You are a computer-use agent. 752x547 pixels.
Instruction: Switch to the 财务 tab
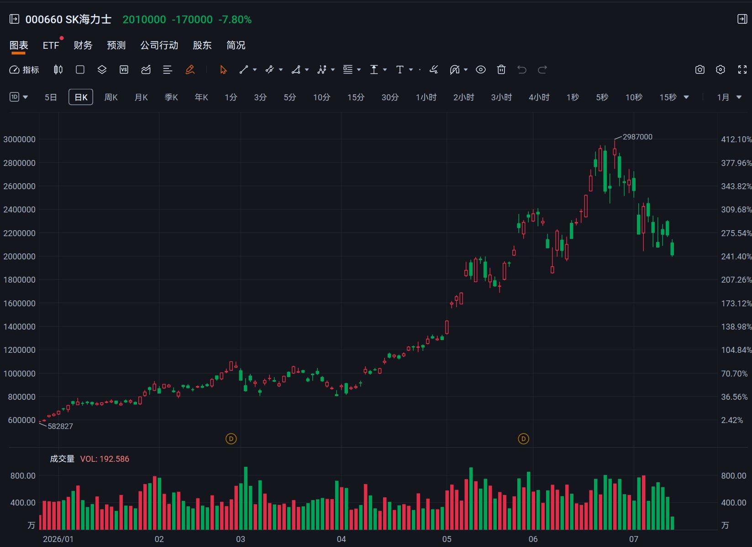click(83, 45)
